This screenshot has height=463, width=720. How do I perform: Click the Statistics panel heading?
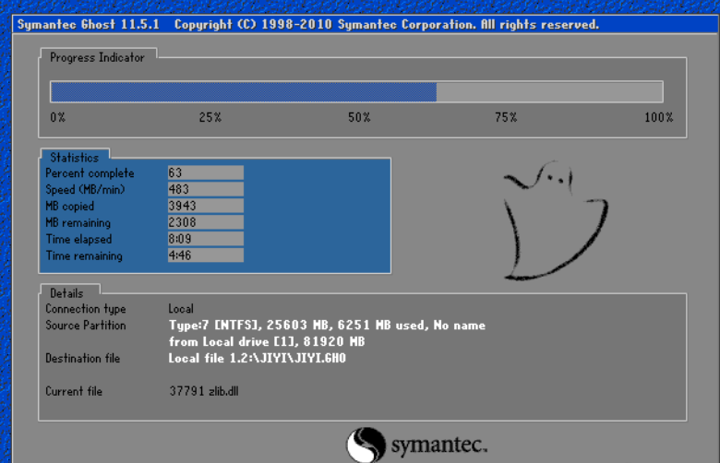coord(75,158)
